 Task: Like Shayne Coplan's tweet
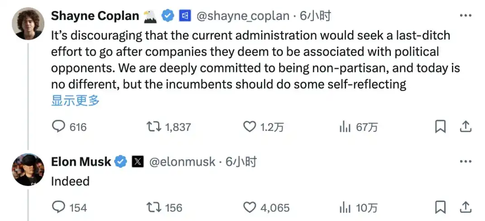[250, 127]
